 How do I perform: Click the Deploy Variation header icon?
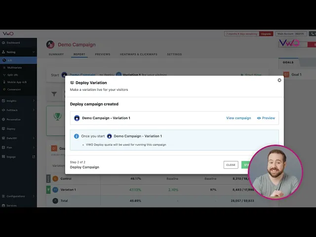pos(72,83)
